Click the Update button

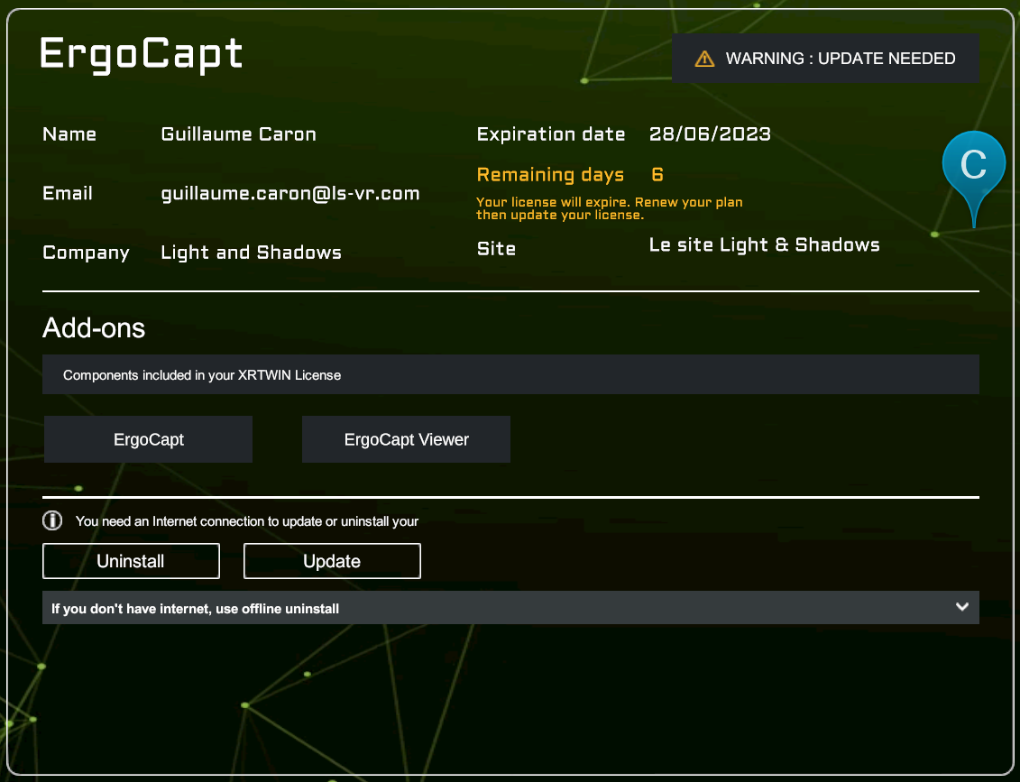332,561
